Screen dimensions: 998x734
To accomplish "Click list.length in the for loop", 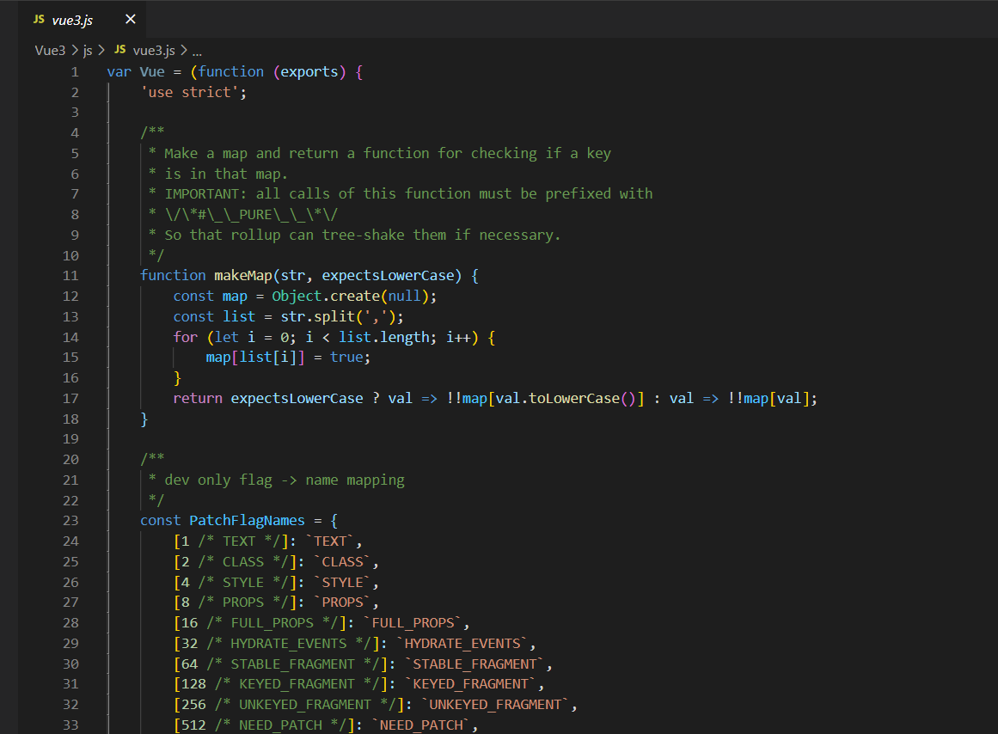I will pos(383,338).
